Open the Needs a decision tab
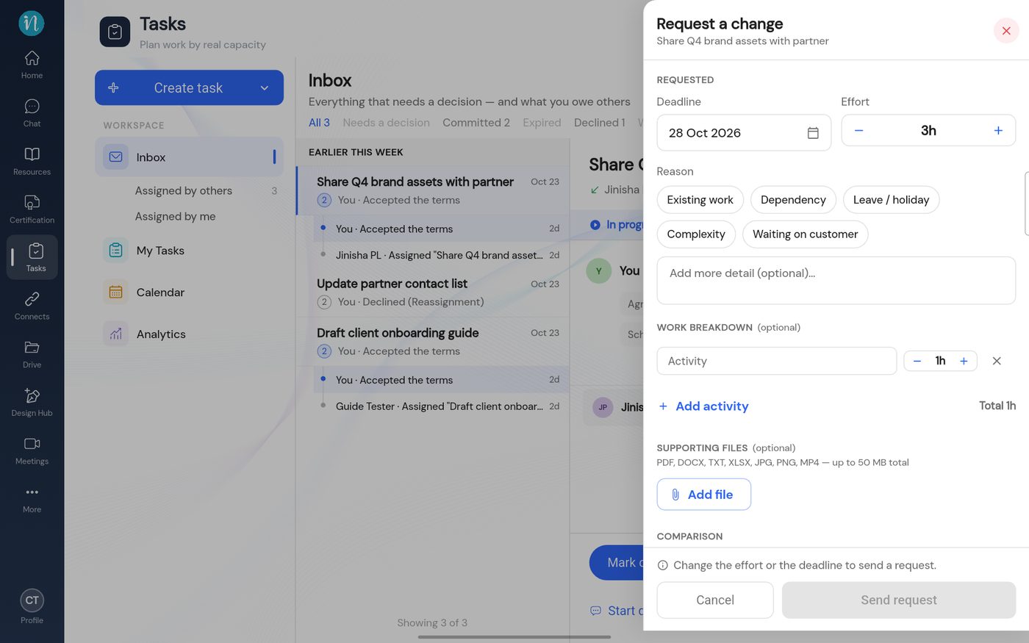This screenshot has height=643, width=1029. point(386,123)
